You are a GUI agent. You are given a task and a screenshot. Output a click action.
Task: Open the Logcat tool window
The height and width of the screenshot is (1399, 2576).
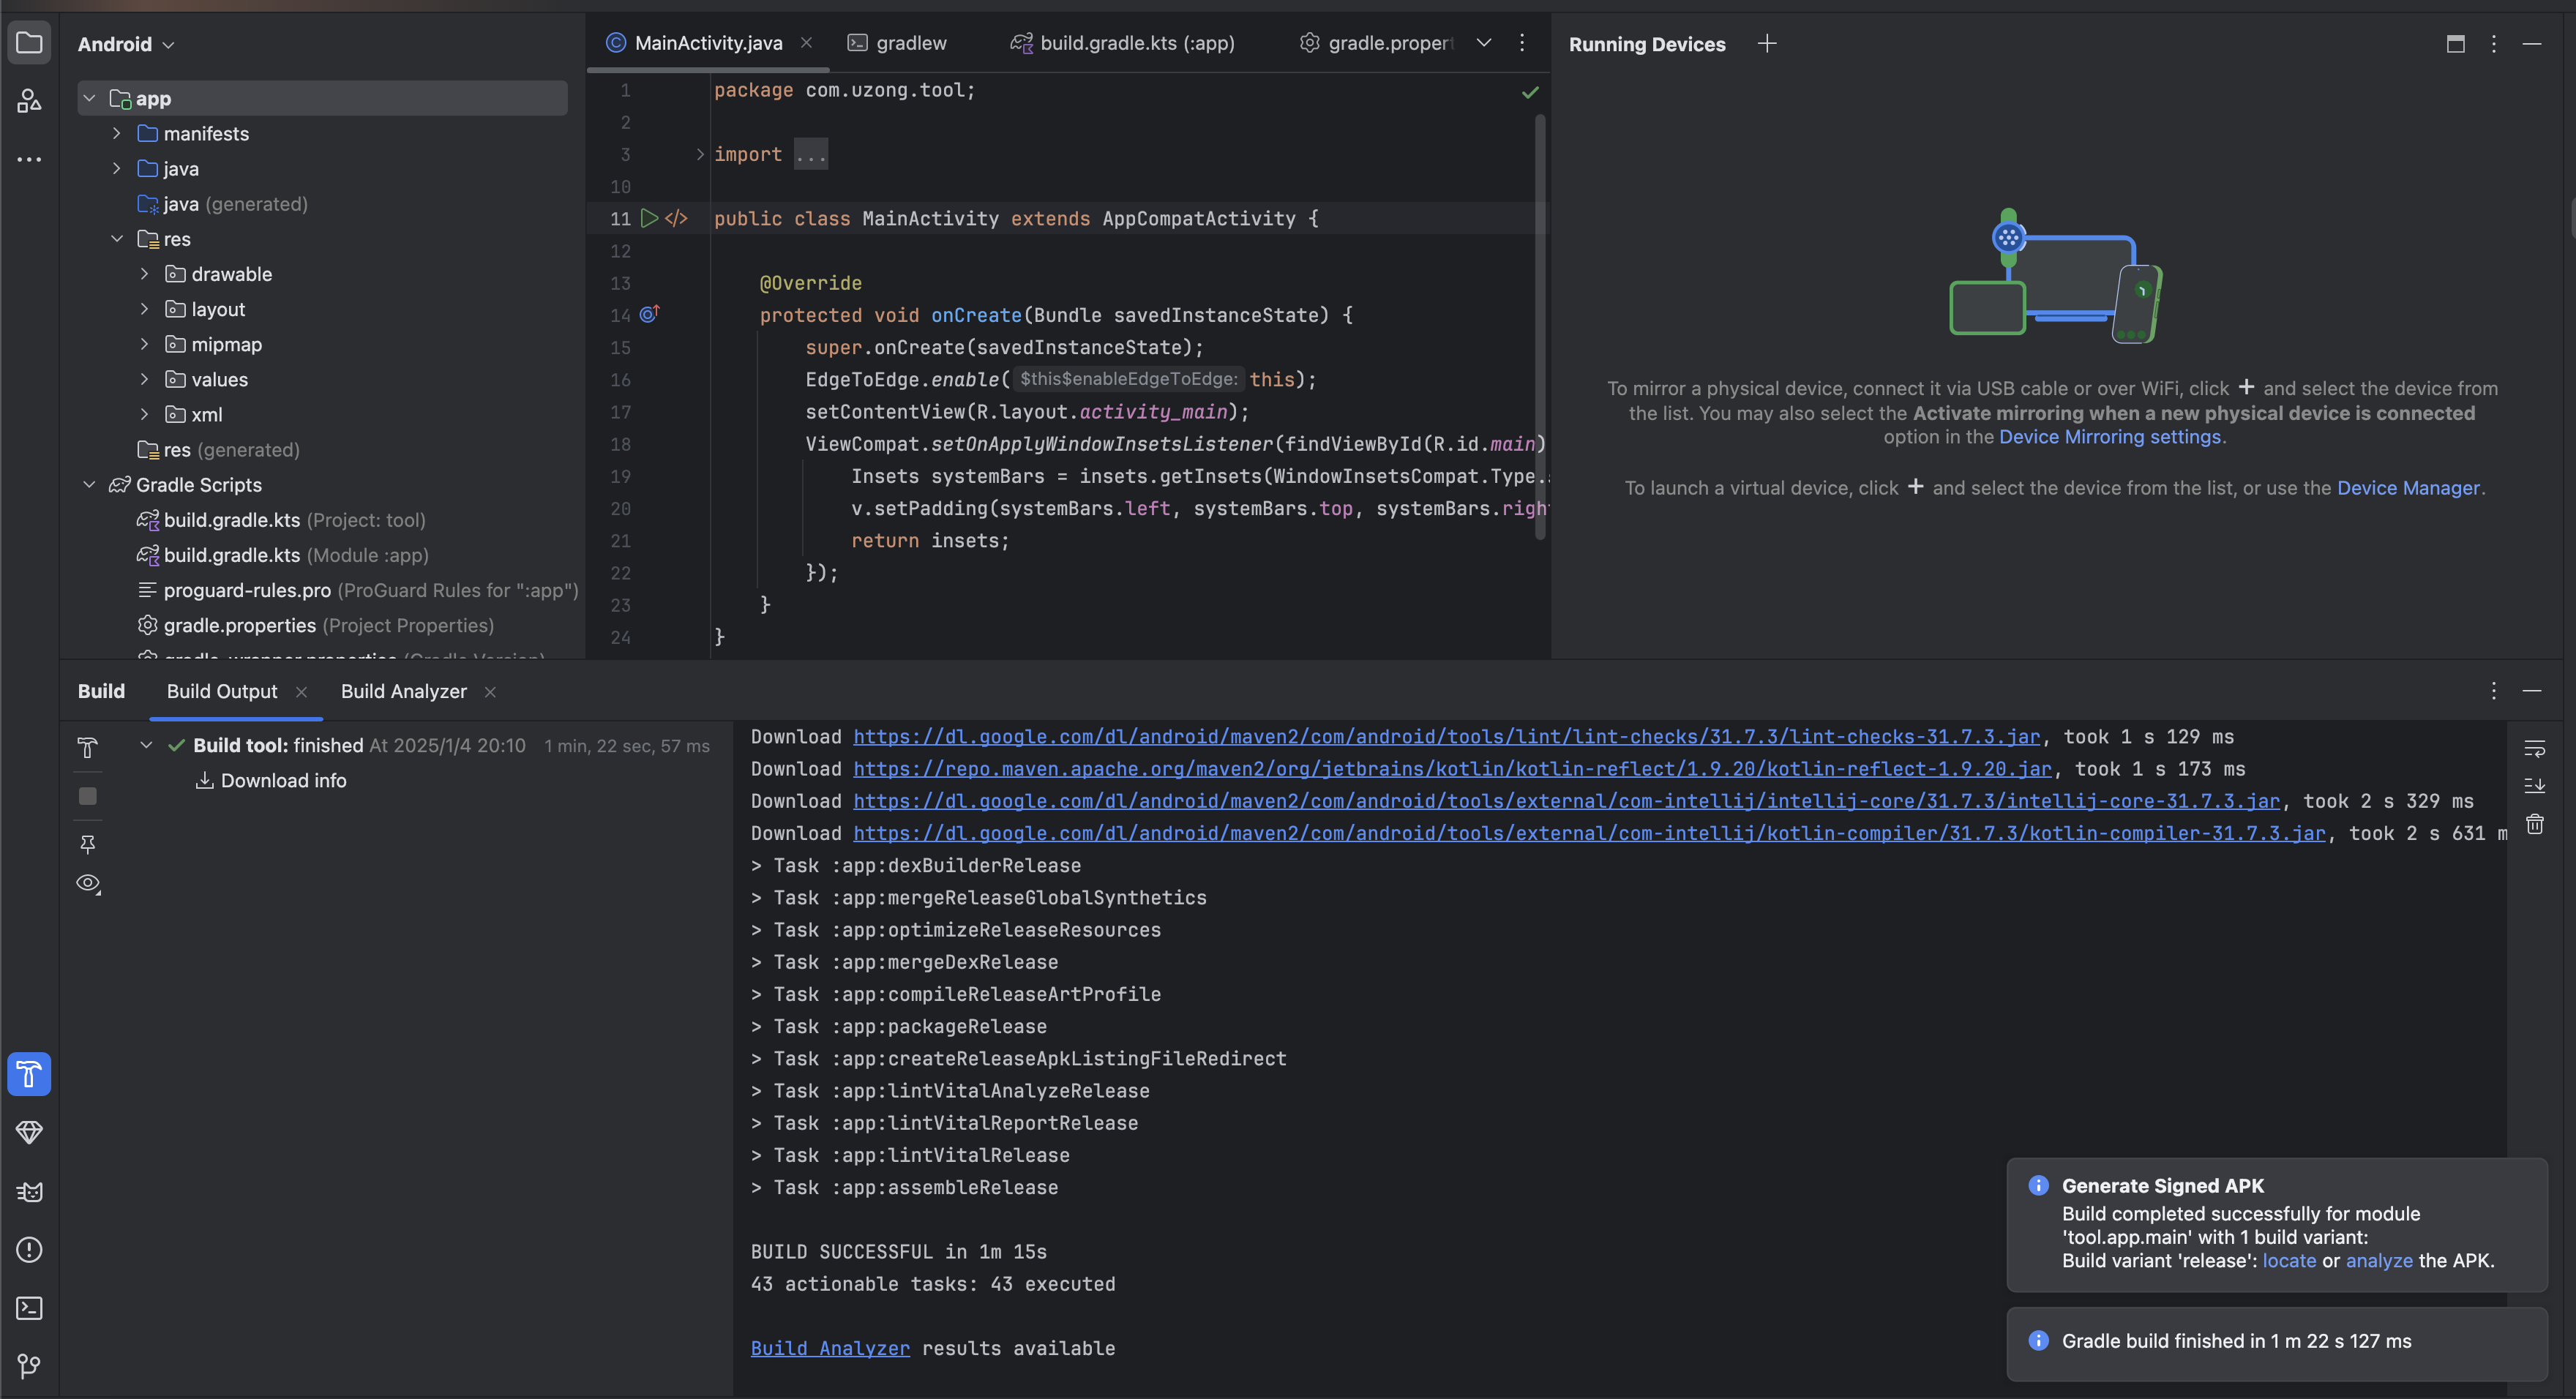coord(29,1191)
